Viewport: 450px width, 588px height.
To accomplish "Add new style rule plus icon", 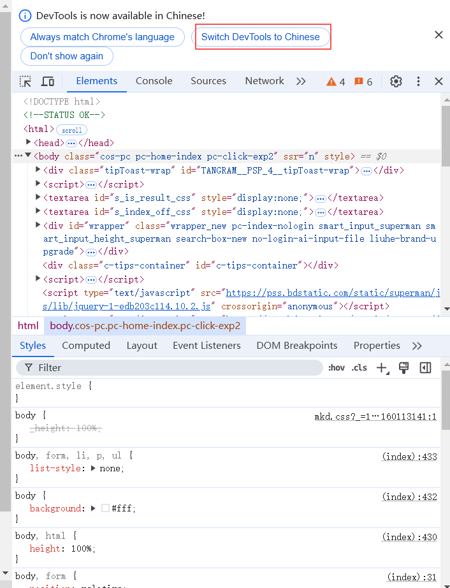I will (382, 368).
